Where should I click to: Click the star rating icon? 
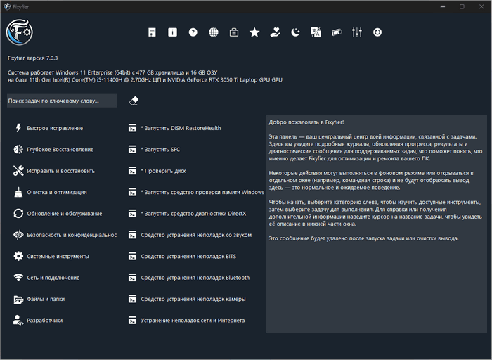click(x=254, y=32)
